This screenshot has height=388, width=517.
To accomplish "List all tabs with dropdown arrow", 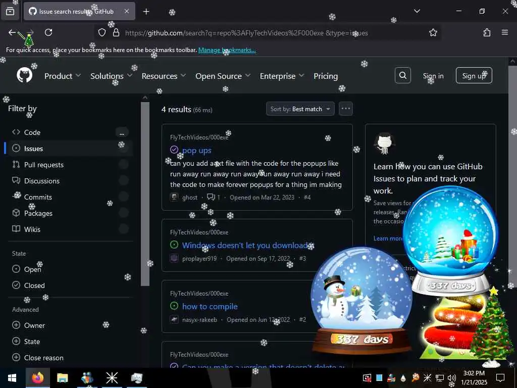I will click(417, 11).
